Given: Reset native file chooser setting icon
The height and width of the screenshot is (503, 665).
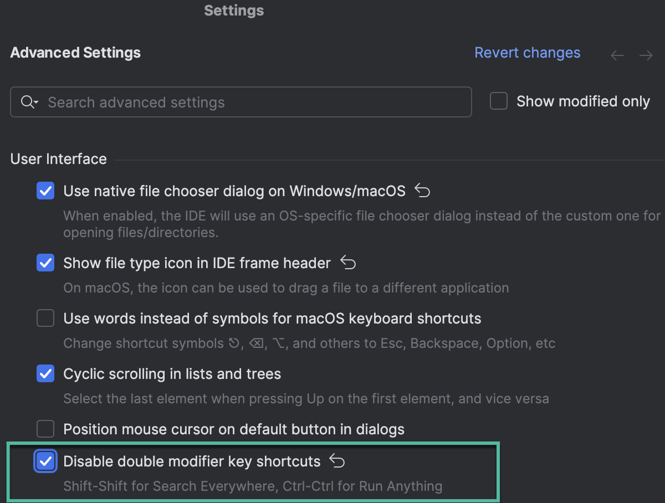Looking at the screenshot, I should coord(422,191).
